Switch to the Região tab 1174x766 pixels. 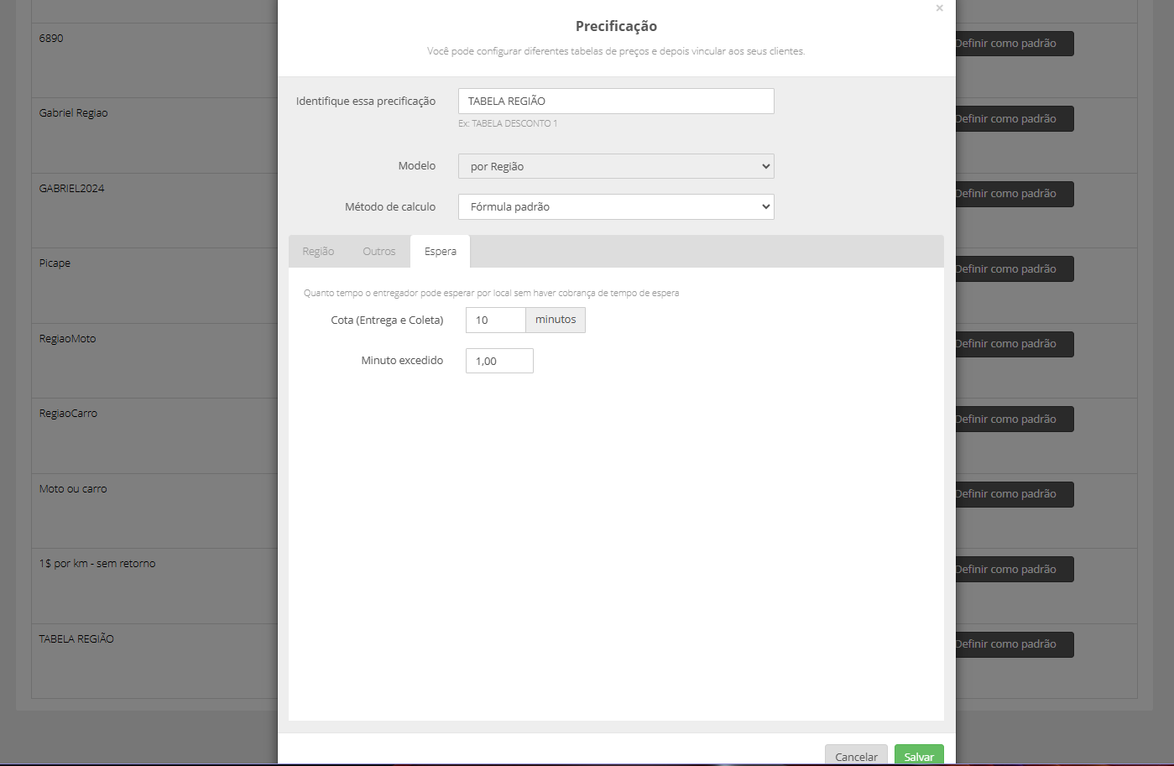(318, 252)
